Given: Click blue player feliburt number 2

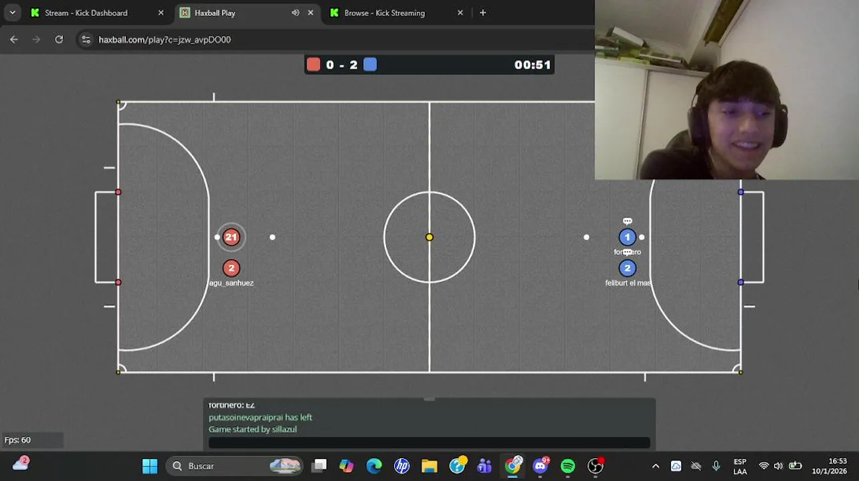Looking at the screenshot, I should pyautogui.click(x=627, y=268).
